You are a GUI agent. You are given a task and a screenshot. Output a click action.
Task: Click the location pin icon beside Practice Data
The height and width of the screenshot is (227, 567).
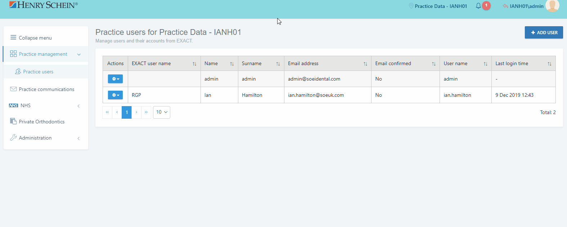[x=411, y=6]
